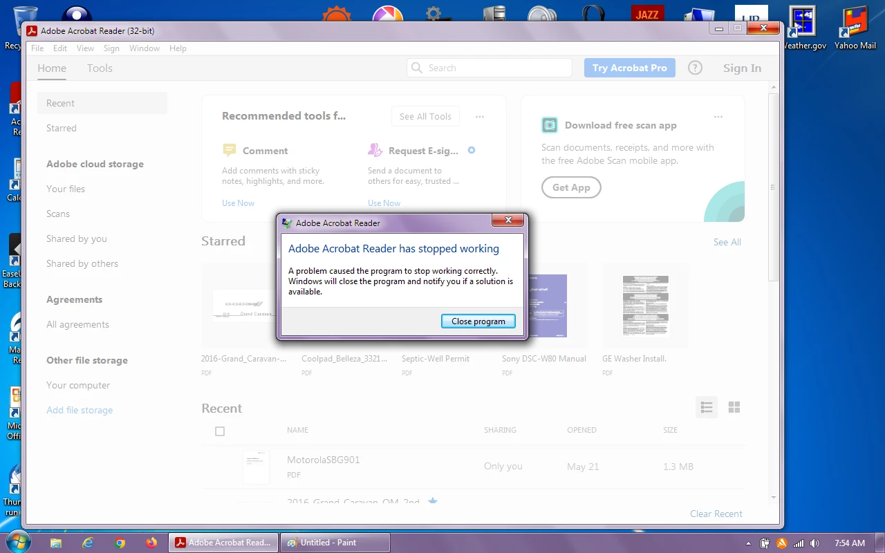
Task: Open the scan app card ellipsis menu
Action: point(718,116)
